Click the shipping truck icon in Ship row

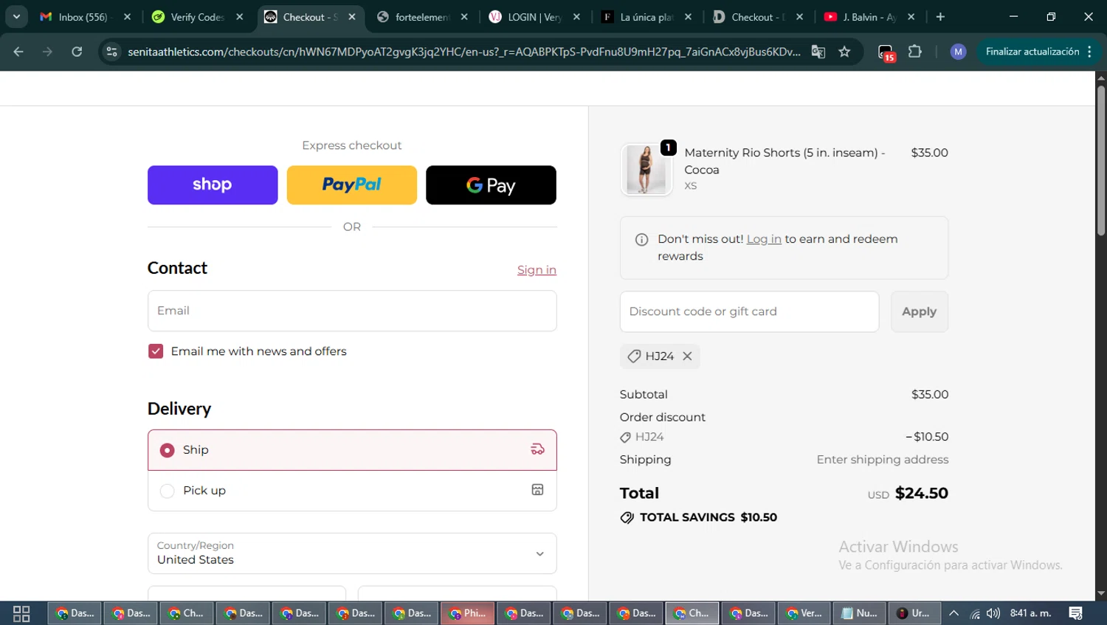tap(537, 449)
